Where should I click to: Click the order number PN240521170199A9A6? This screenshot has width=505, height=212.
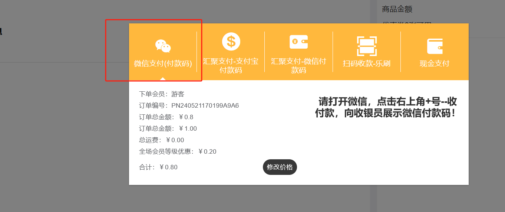pos(205,105)
